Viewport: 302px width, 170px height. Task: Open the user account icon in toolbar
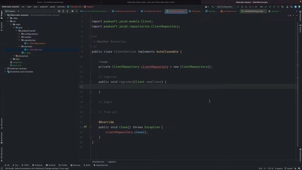pos(207,7)
